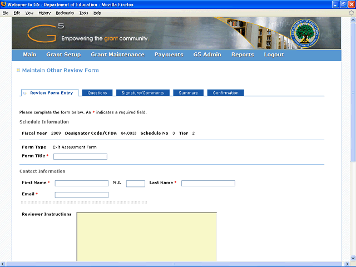
Task: Click the Reviewer Instructions label
Action: [x=47, y=214]
